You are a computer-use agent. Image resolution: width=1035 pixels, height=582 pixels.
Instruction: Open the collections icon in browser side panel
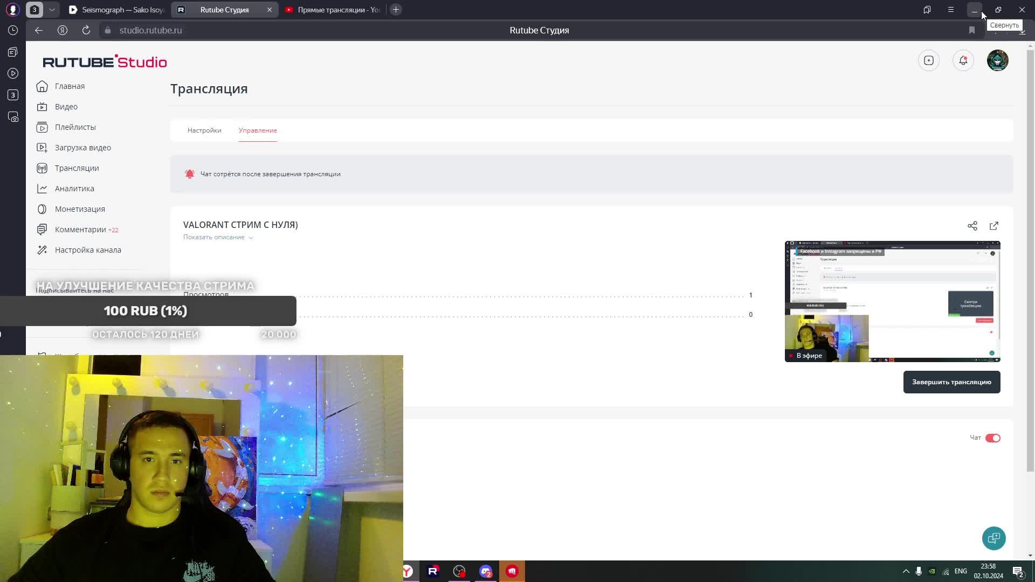(13, 52)
